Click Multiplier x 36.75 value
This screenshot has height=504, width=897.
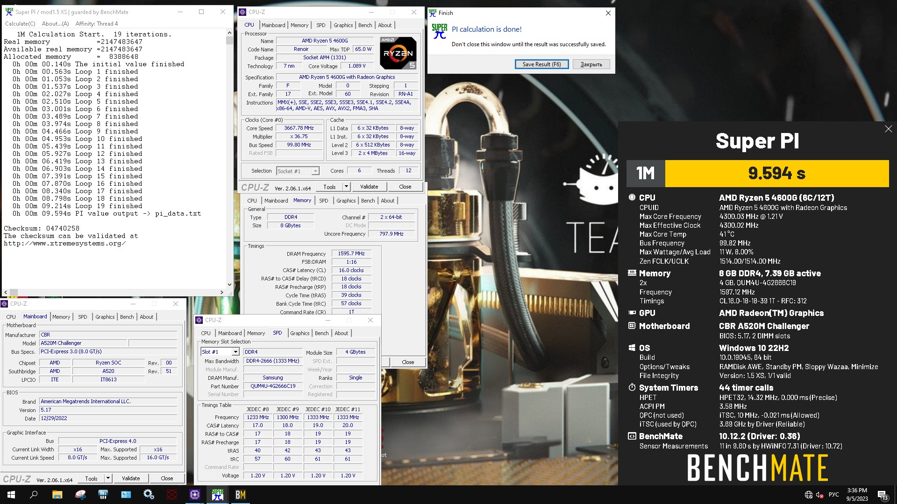(299, 136)
